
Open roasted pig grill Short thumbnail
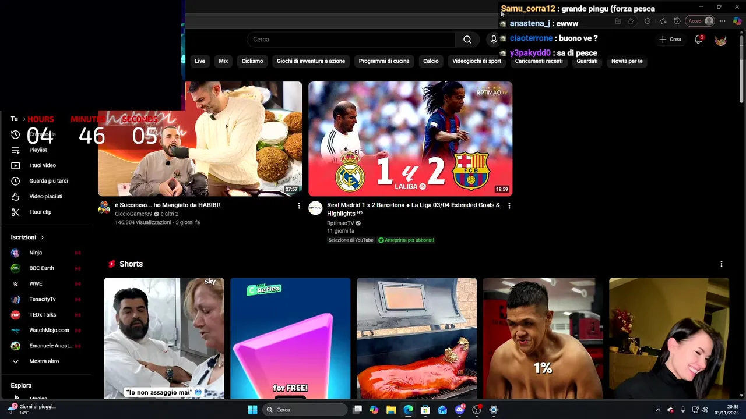(417, 338)
